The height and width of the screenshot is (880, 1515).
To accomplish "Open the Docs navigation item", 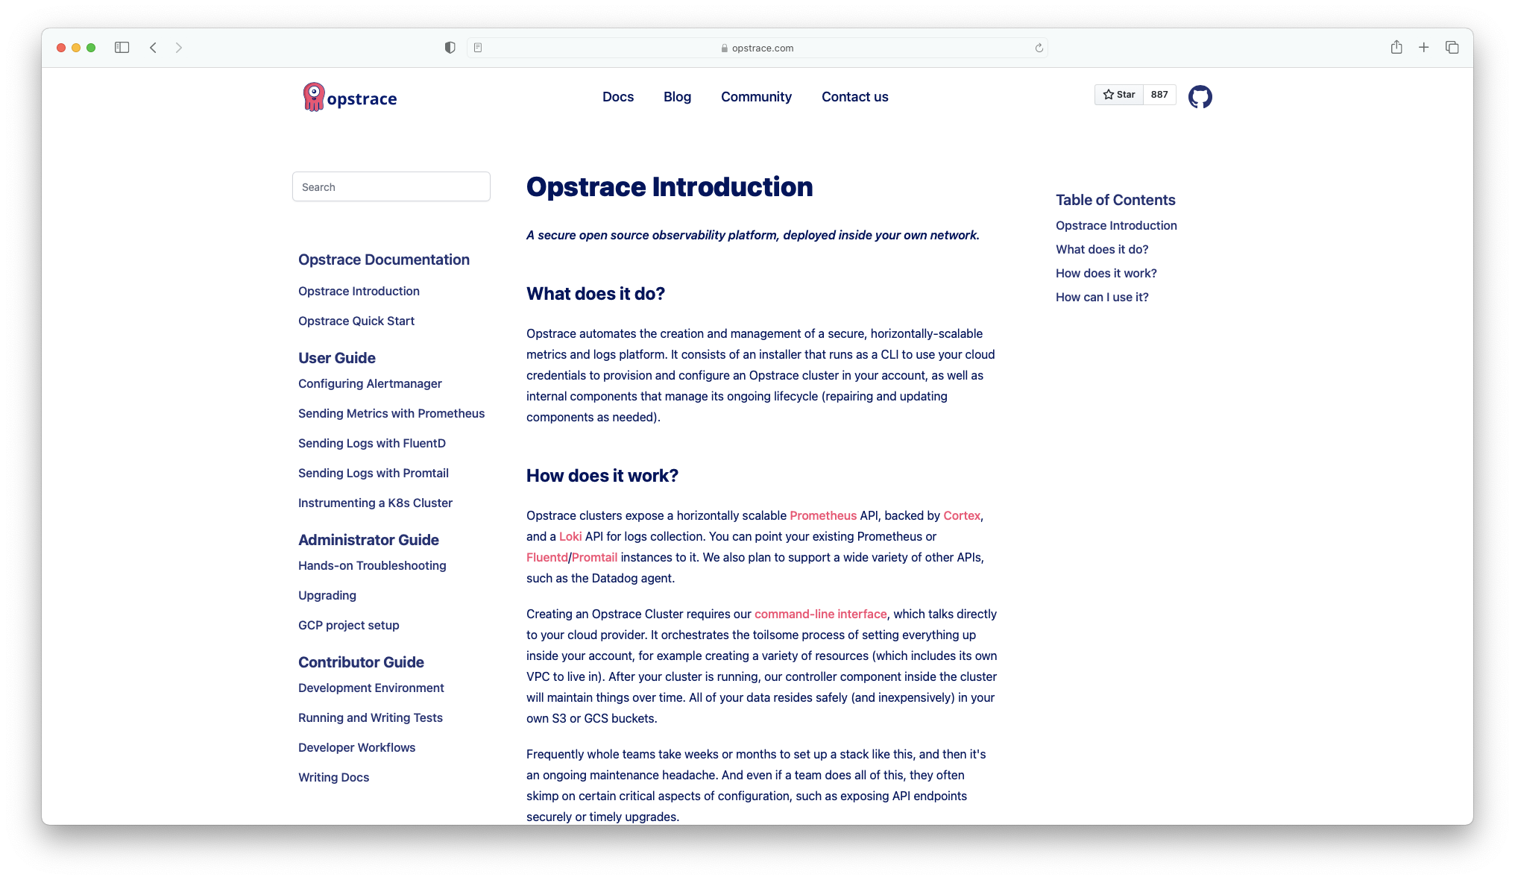I will [x=617, y=97].
